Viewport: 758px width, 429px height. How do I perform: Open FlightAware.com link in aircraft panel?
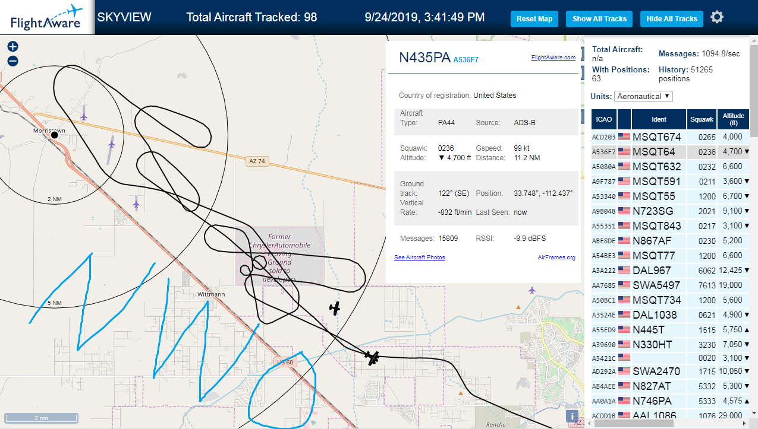[x=553, y=58]
